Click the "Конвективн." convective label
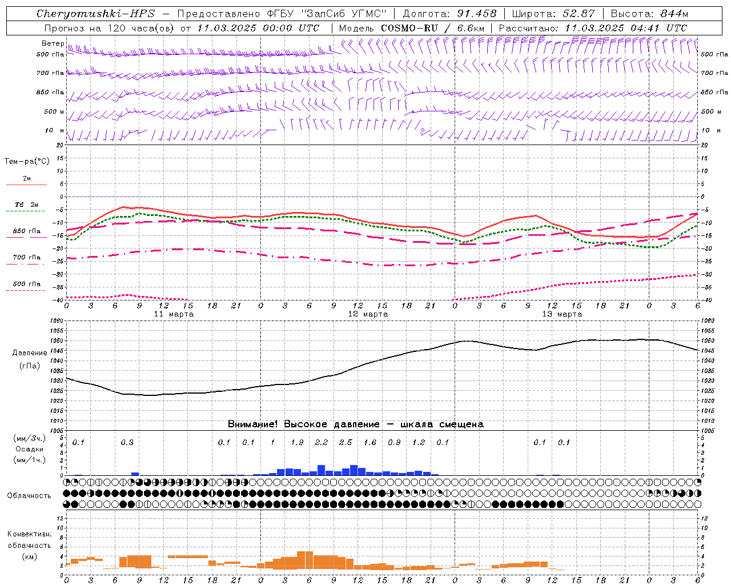The image size is (731, 585). coord(29,534)
